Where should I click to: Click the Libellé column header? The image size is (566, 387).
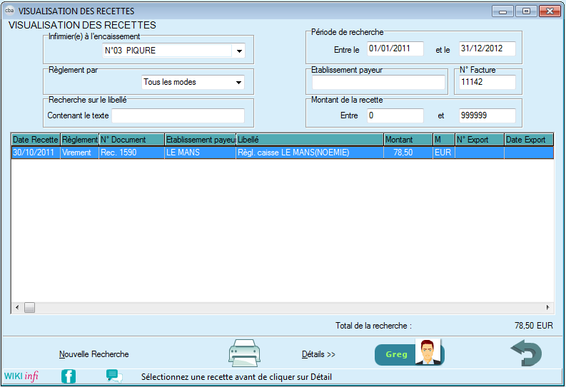(310, 140)
